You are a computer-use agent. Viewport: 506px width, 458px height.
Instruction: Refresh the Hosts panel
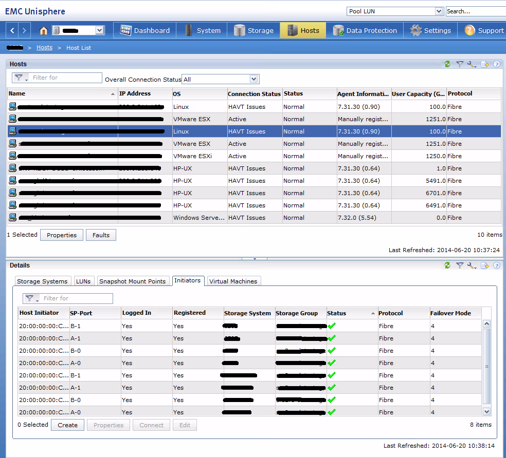tap(447, 64)
